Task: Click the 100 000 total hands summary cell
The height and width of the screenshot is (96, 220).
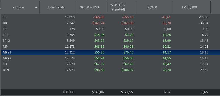Action: tap(69, 92)
